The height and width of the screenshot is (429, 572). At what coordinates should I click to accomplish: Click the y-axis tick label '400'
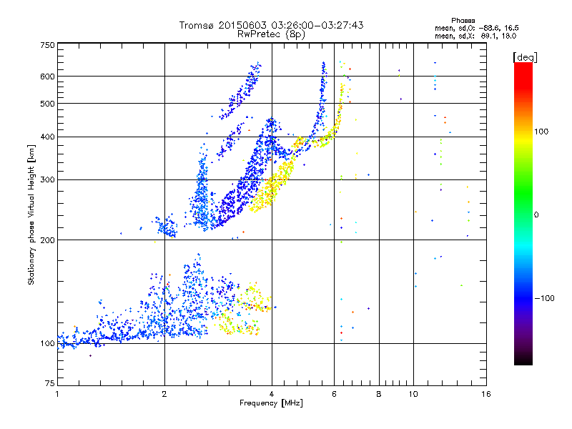(47, 137)
